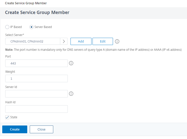Viewport: 187px width, 139px height.
Task: Click into the empty Hash Id field
Action: (x=36, y=109)
